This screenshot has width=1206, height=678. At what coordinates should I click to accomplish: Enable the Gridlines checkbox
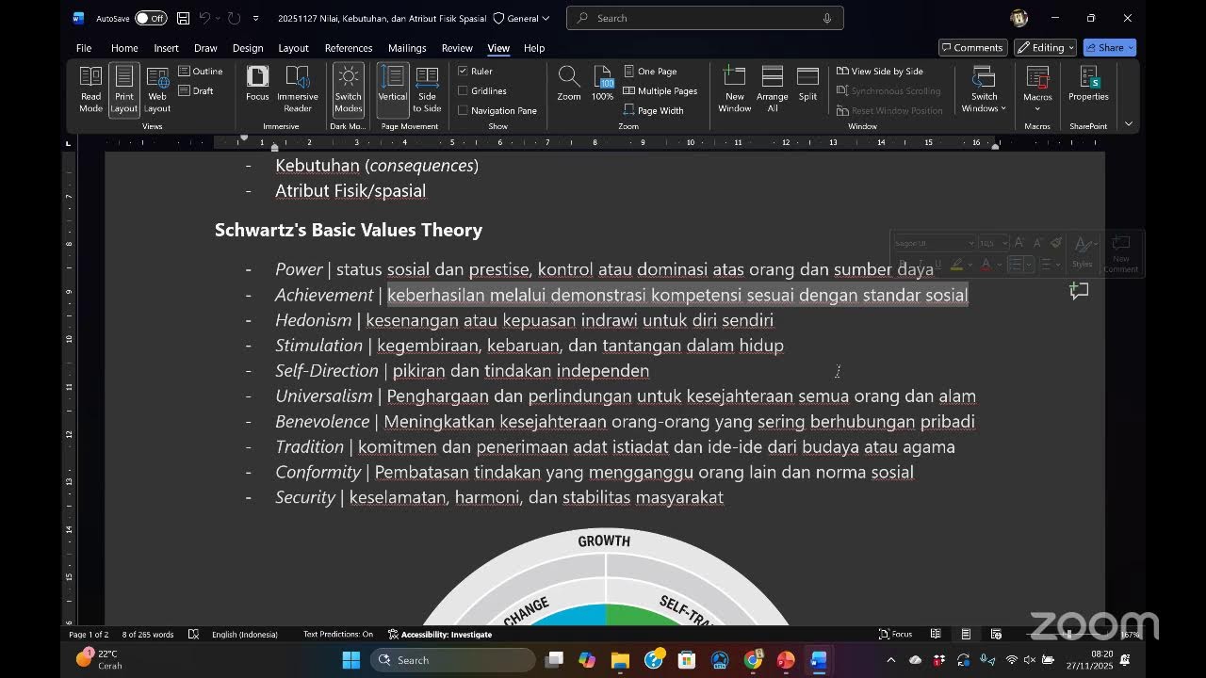coord(463,91)
